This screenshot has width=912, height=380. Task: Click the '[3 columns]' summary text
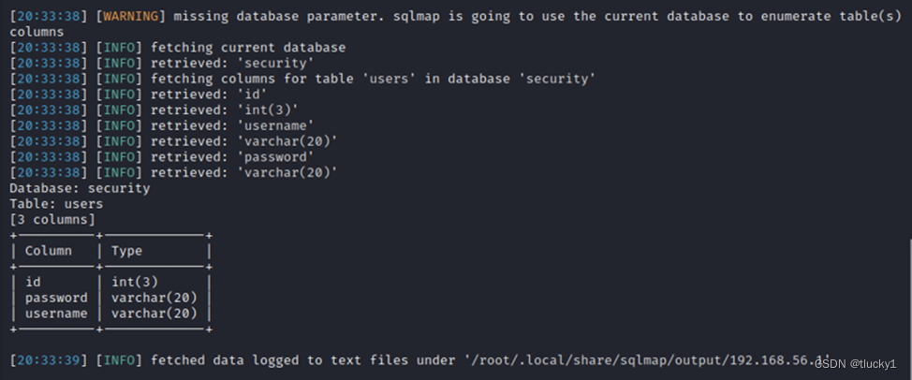52,220
